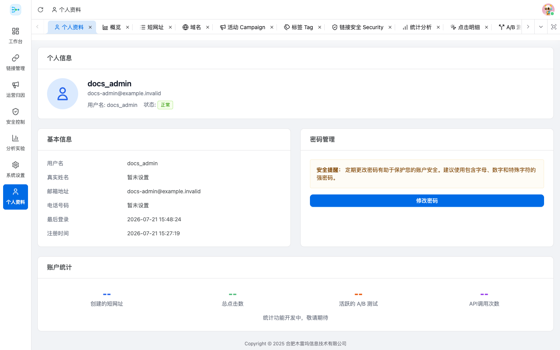This screenshot has width=560, height=350.
Task: Click the app logo in the sidebar
Action: coord(16,10)
